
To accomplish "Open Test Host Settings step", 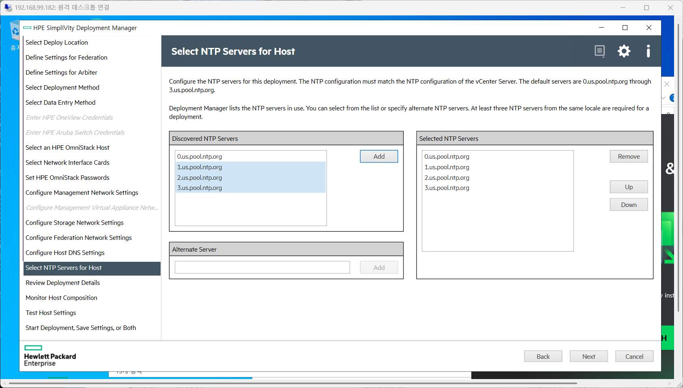I will [x=92, y=313].
